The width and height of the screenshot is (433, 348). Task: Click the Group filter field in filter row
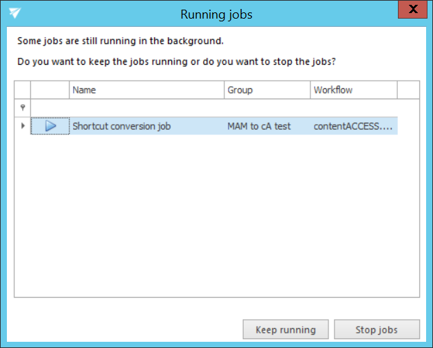[x=267, y=108]
